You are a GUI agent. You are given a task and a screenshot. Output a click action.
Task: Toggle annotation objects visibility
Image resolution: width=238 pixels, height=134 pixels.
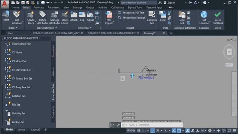click(187, 131)
